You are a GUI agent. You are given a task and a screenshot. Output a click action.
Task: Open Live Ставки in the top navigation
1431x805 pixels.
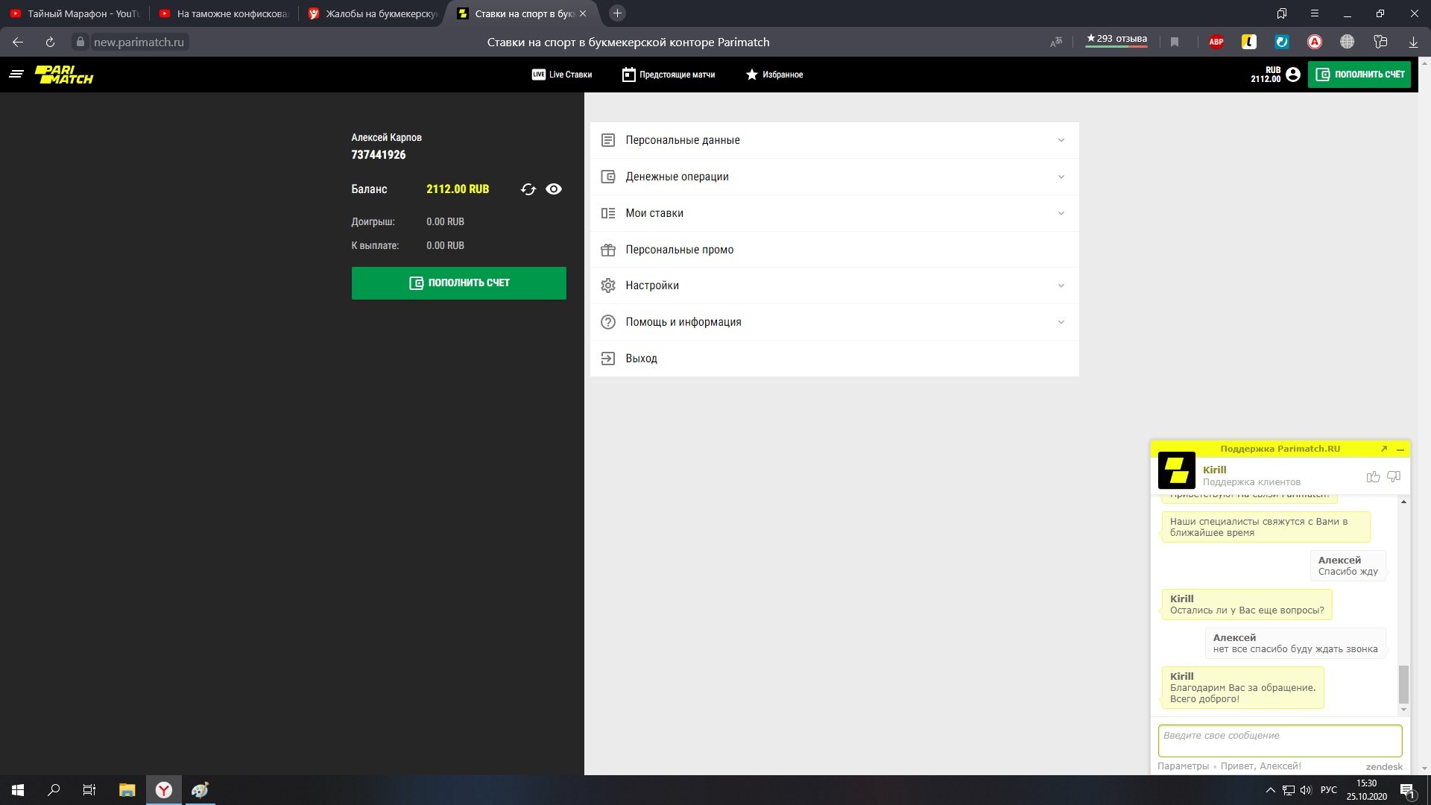click(562, 75)
